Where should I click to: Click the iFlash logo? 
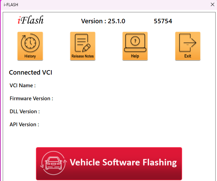30,20
